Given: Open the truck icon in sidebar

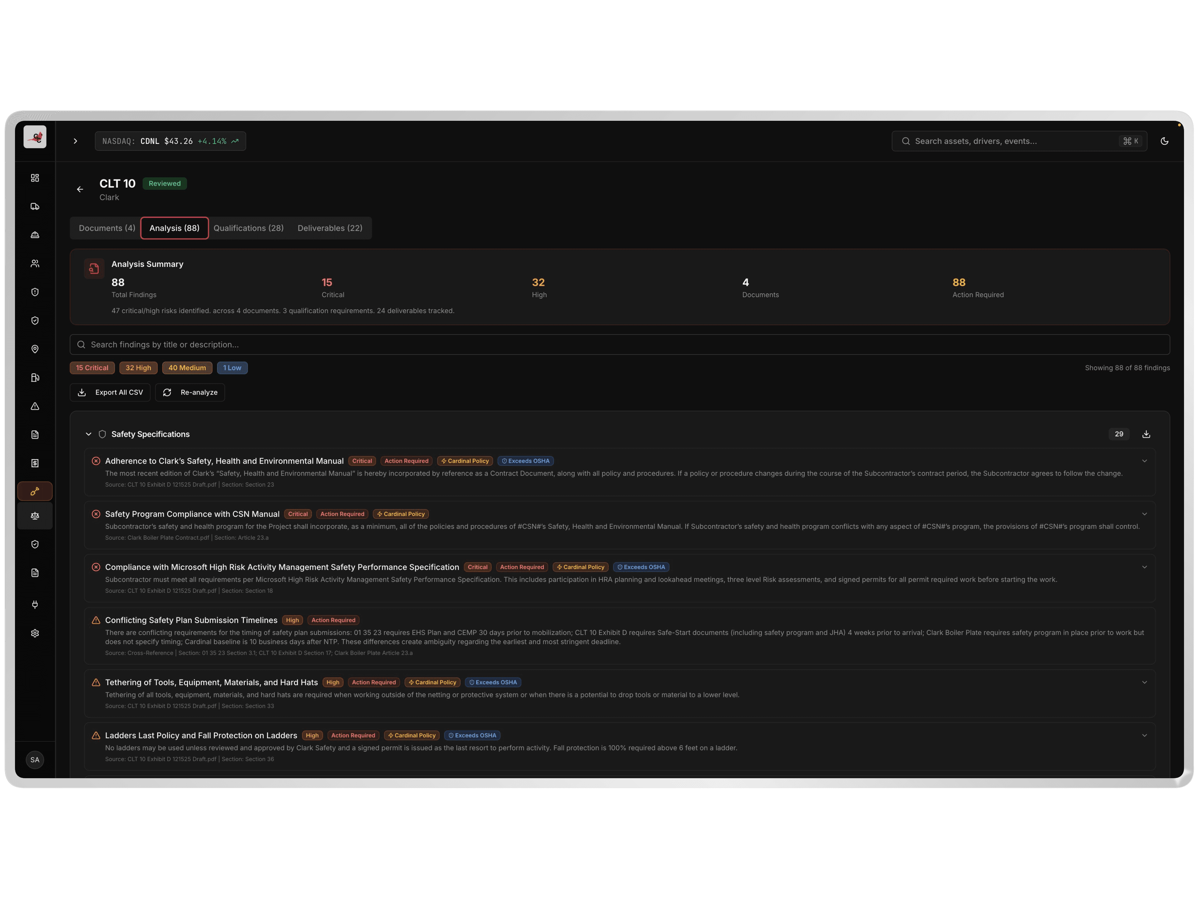Looking at the screenshot, I should tap(35, 206).
